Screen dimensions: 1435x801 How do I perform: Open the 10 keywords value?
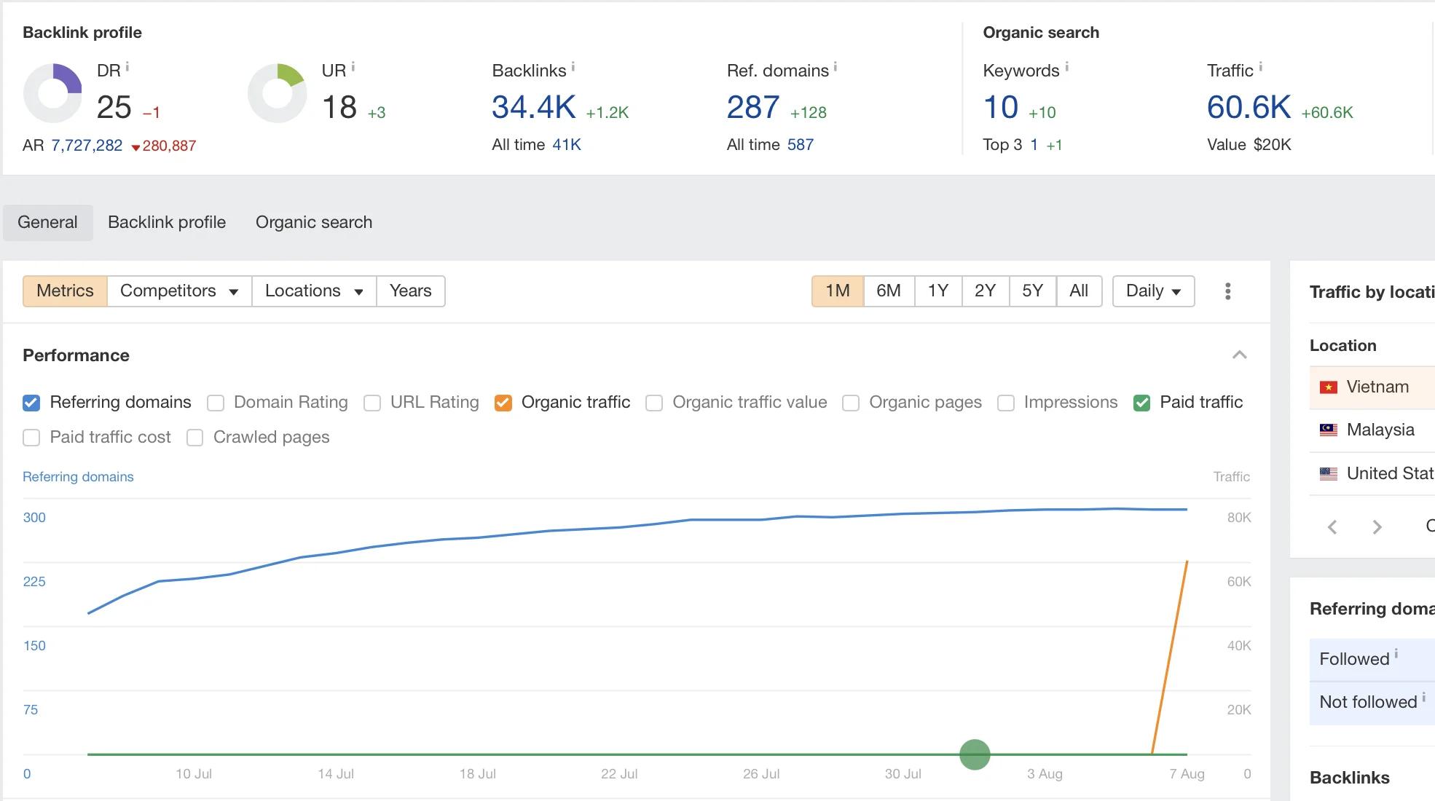(1001, 108)
